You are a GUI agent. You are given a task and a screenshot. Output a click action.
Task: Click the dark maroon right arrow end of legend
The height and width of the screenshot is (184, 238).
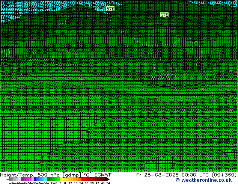(108, 179)
